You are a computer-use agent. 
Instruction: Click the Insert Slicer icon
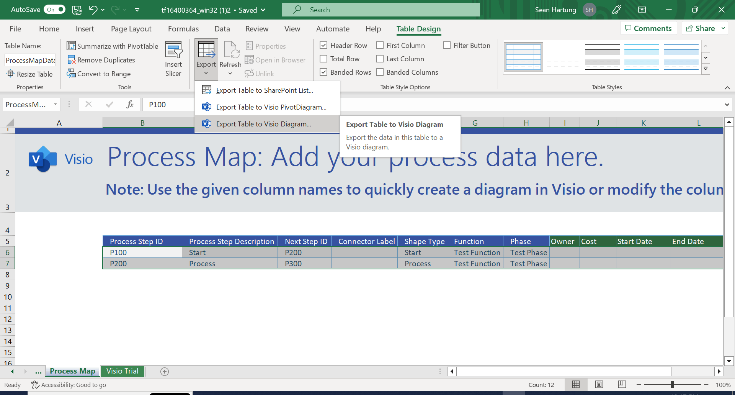coord(173,50)
